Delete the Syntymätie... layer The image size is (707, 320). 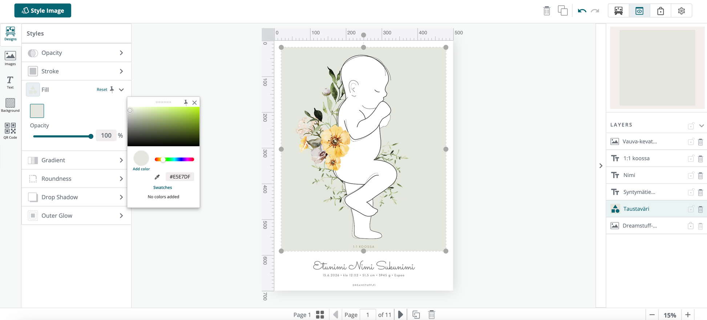(x=700, y=192)
